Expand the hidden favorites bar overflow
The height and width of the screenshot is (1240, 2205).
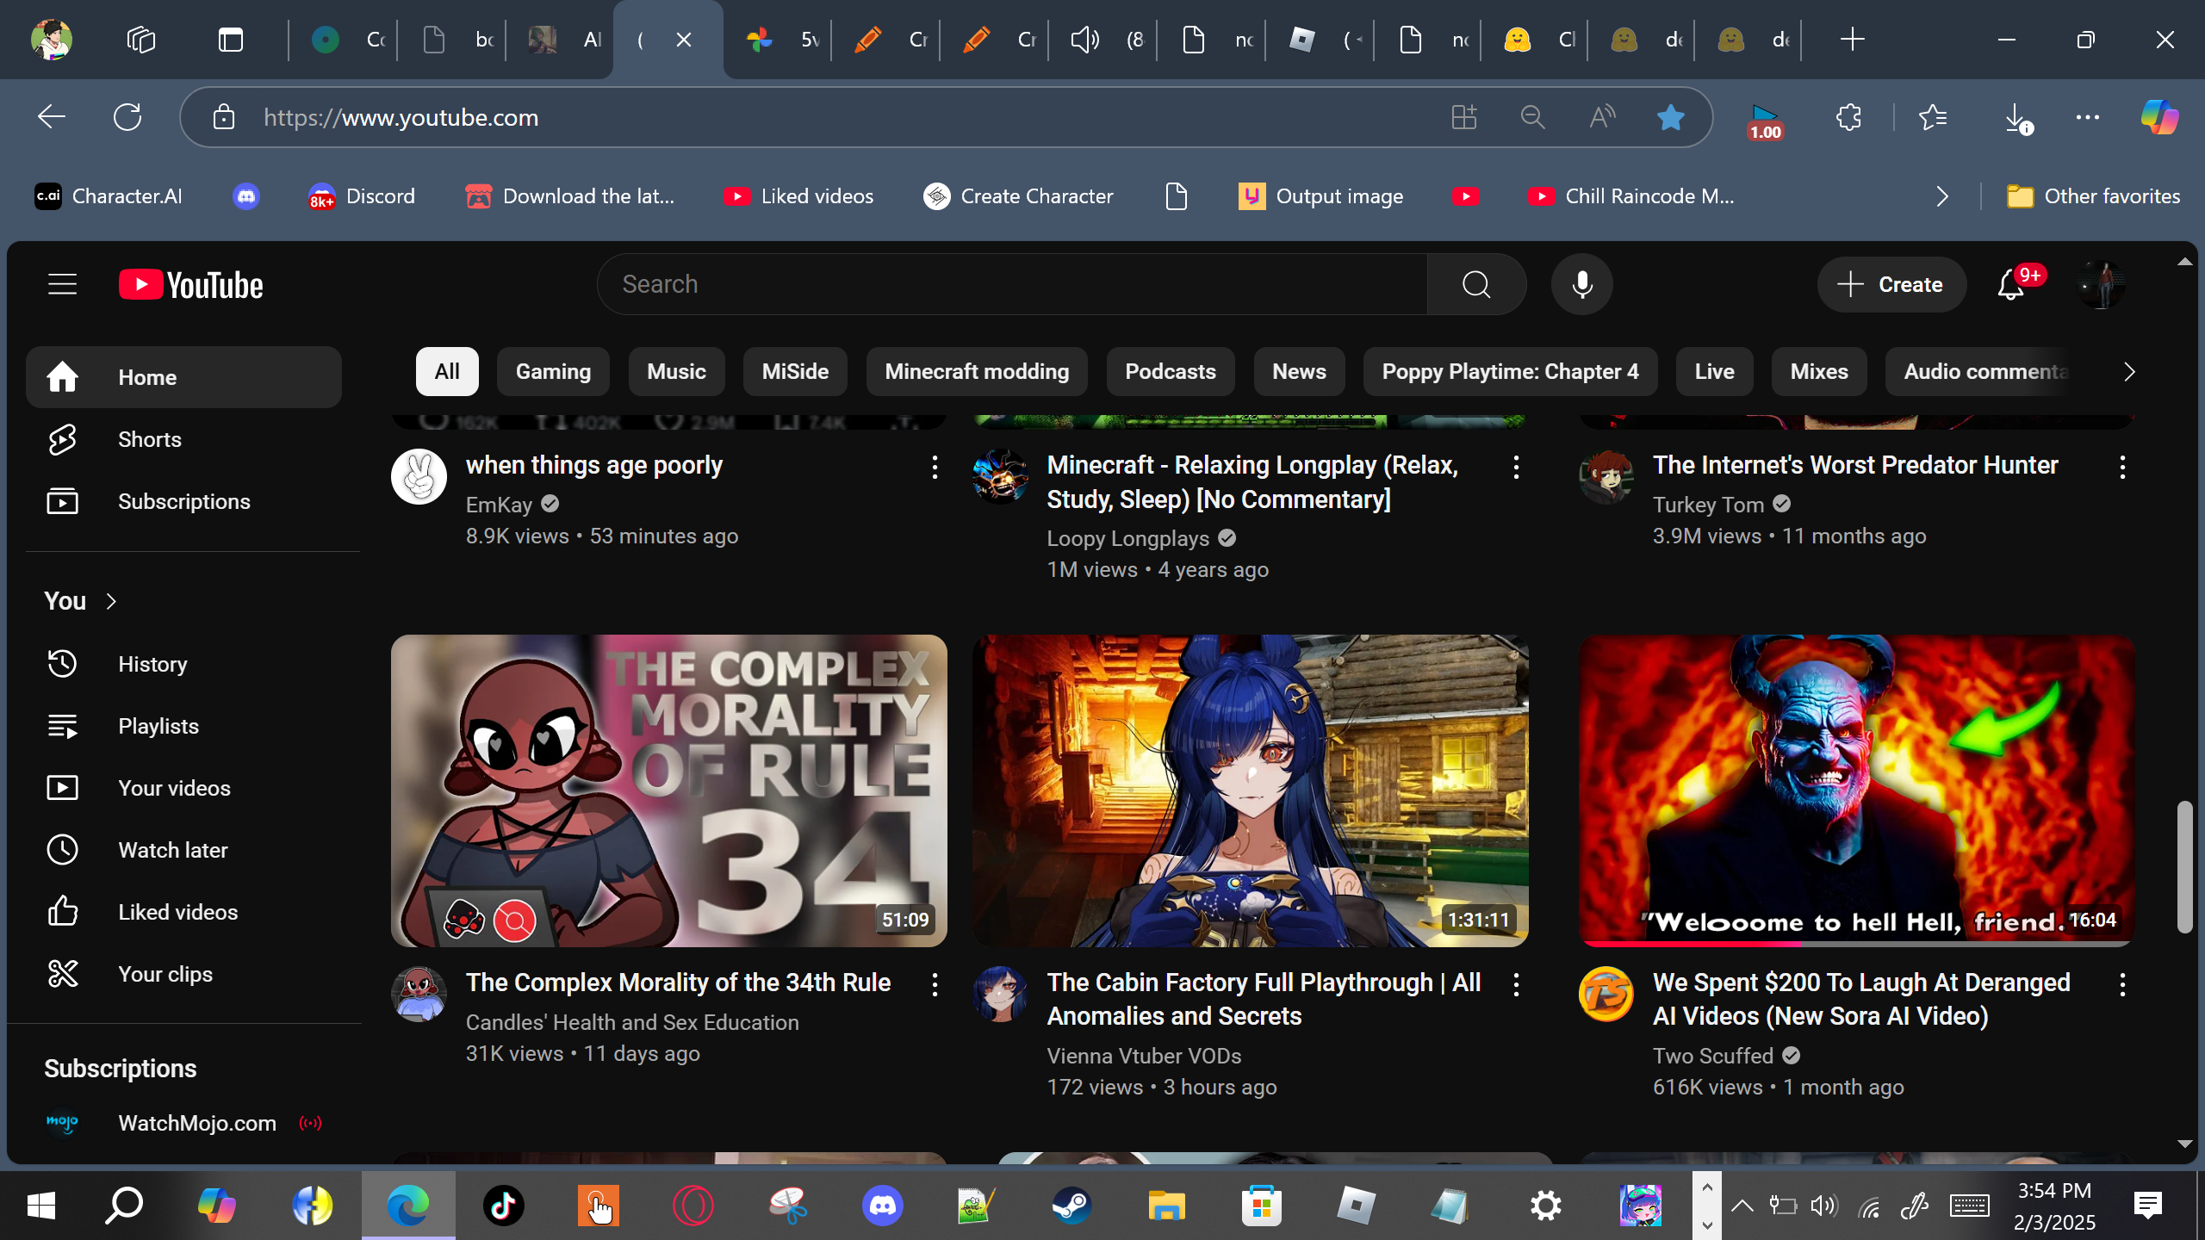(1942, 196)
